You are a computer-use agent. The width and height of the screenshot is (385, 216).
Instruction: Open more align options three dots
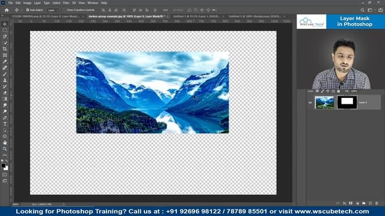pos(165,10)
